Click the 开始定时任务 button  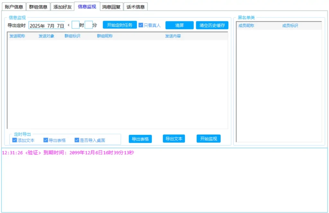pyautogui.click(x=120, y=25)
